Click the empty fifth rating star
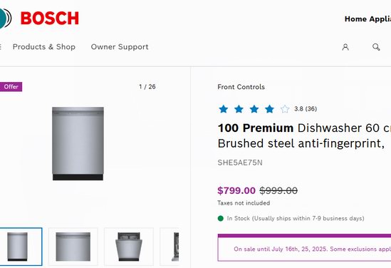Viewport: 391px width, 268px height. click(x=284, y=109)
